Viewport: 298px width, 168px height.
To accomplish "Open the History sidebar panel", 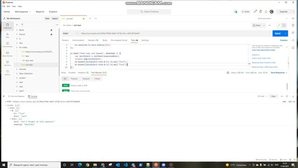I will pyautogui.click(x=7, y=73).
